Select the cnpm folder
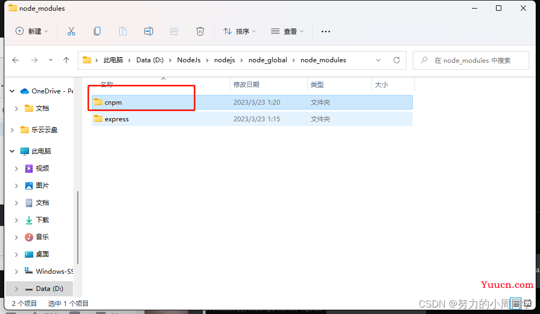Image resolution: width=540 pixels, height=314 pixels. pos(252,103)
